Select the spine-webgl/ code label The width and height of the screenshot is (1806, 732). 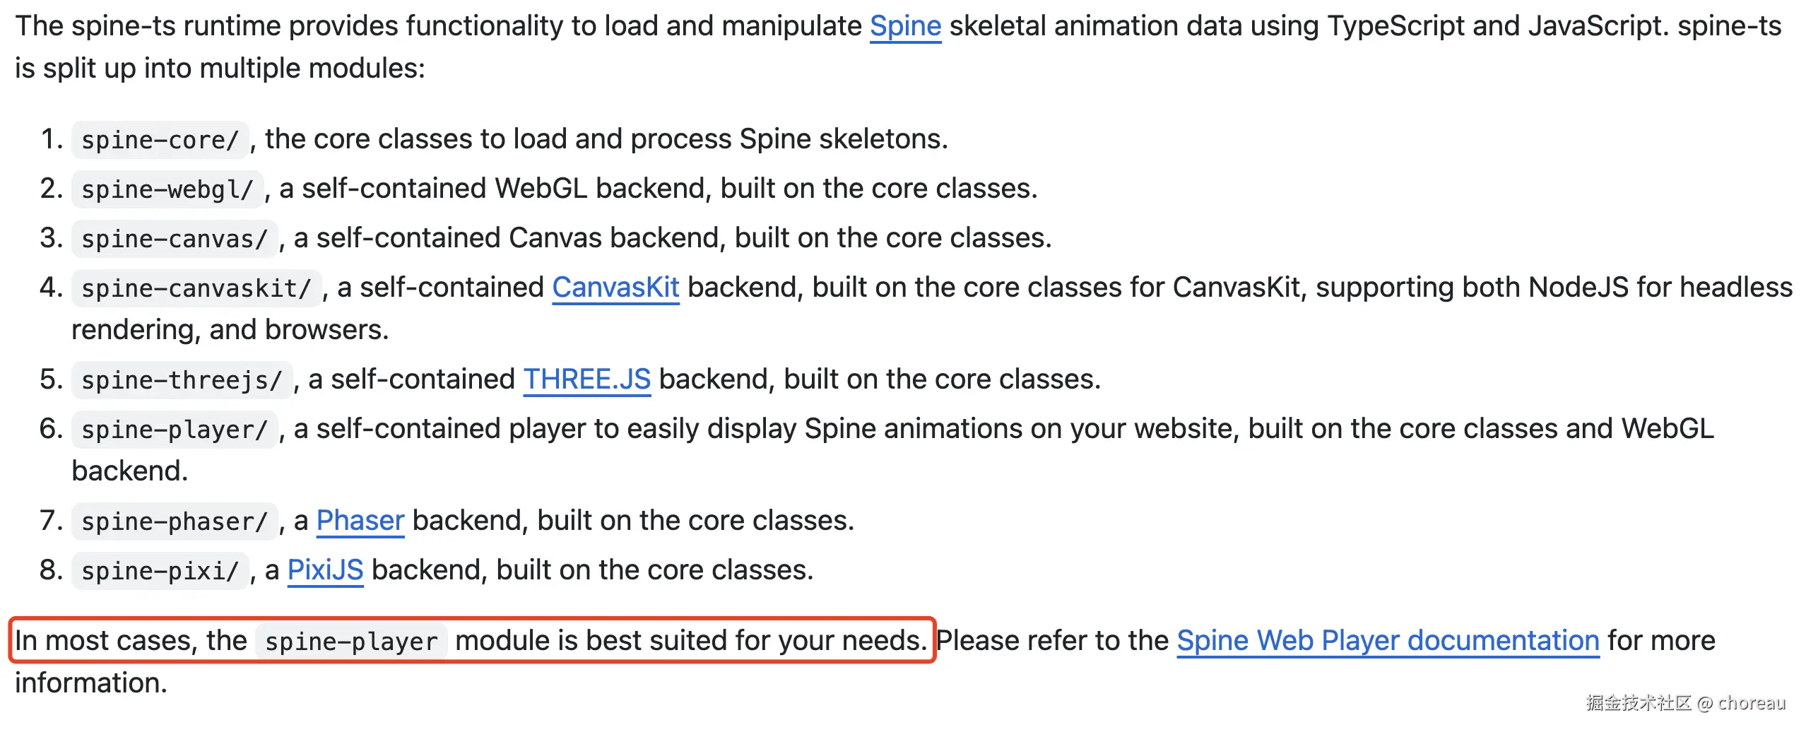pyautogui.click(x=167, y=189)
